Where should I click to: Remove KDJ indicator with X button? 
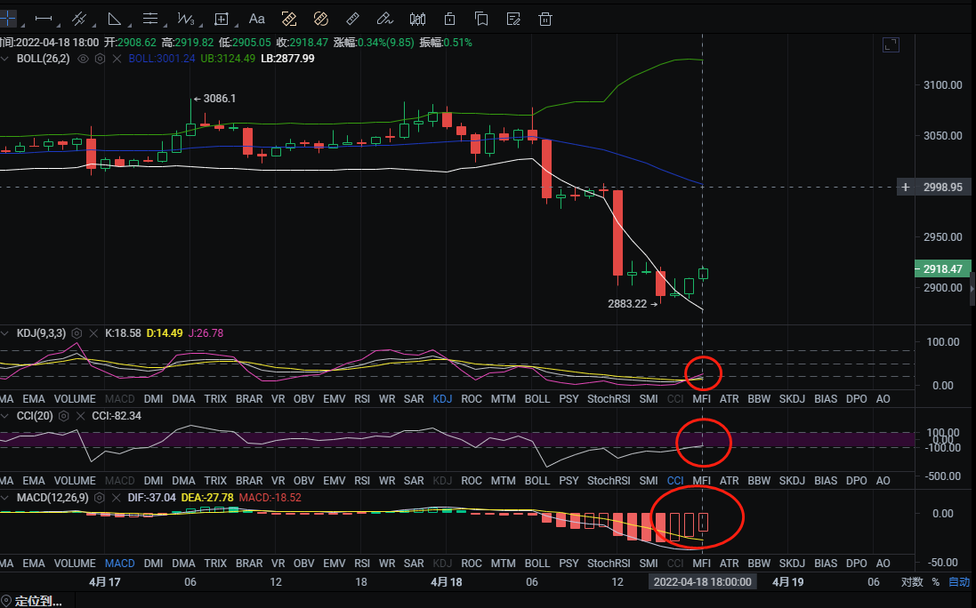pyautogui.click(x=92, y=333)
